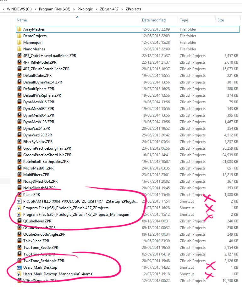
Task: Select the 4R7_RifleModel.ZPR ZBrush file icon
Action: click(x=19, y=62)
